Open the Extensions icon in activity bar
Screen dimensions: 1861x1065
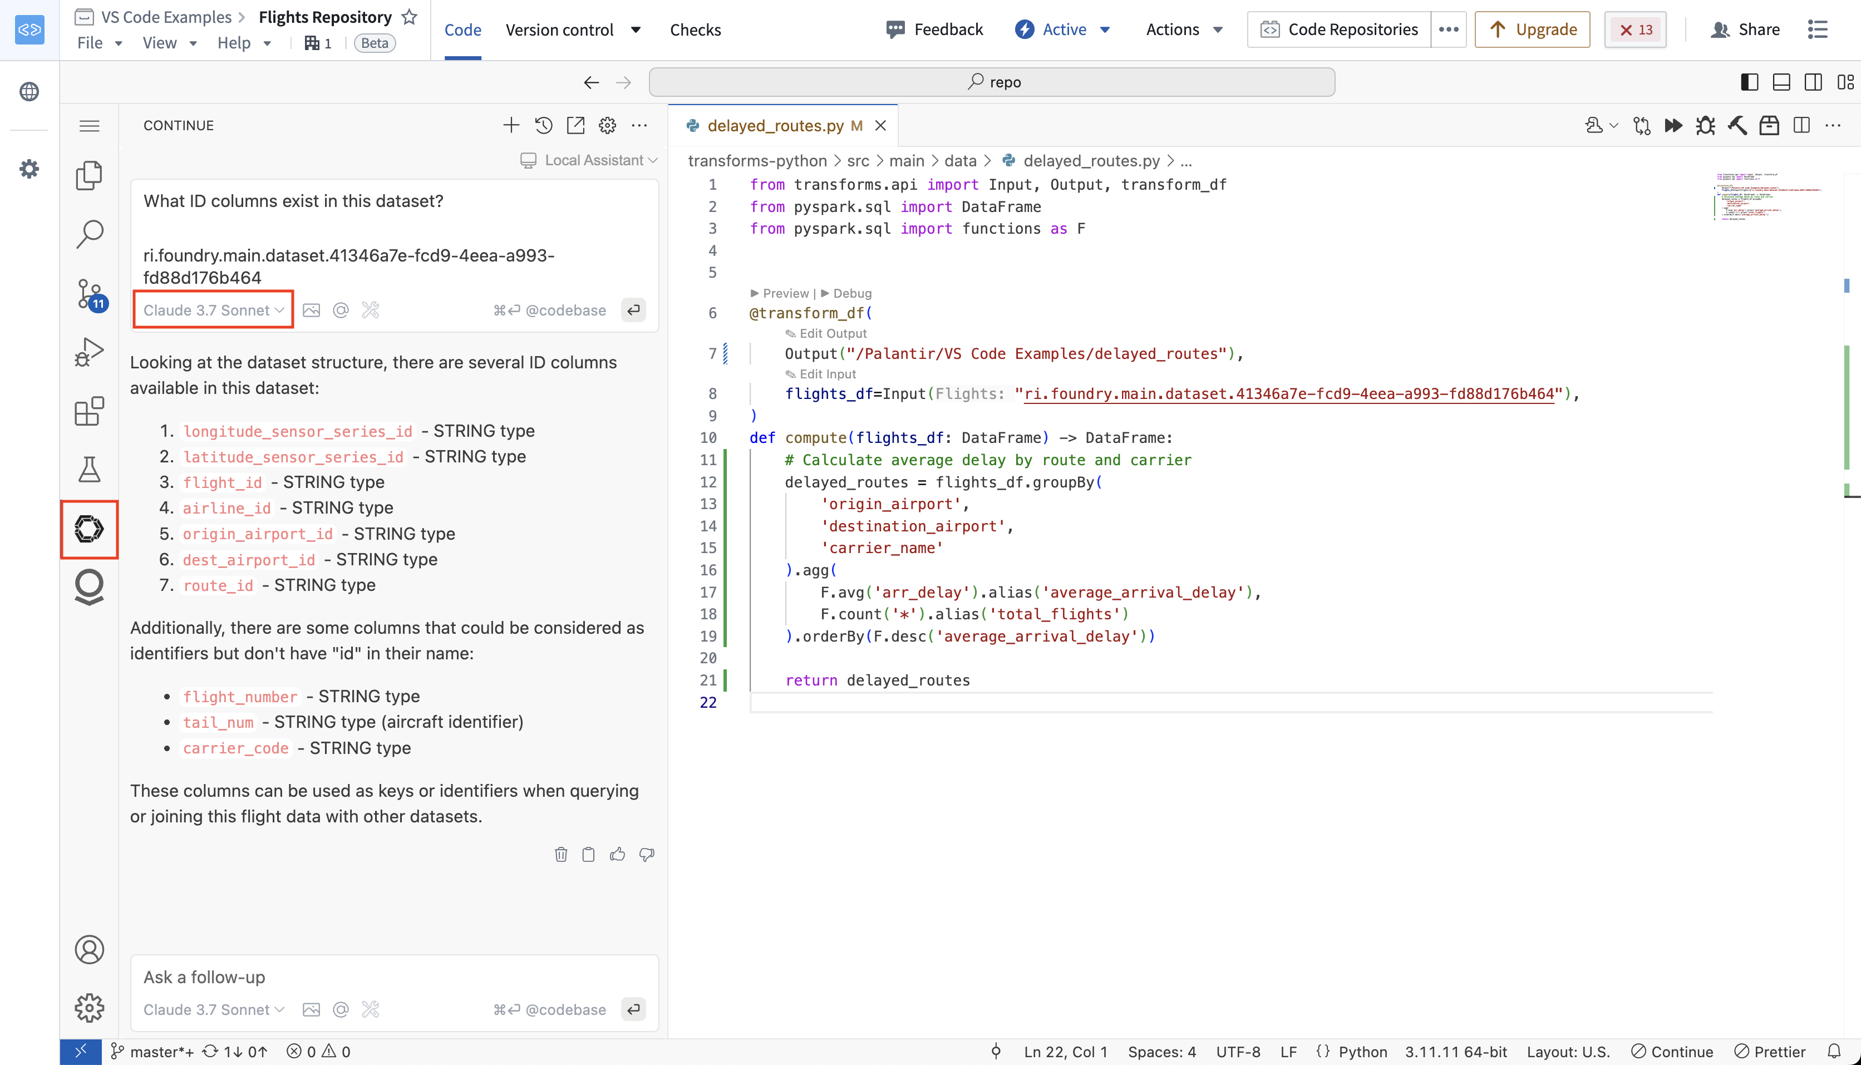[x=89, y=411]
